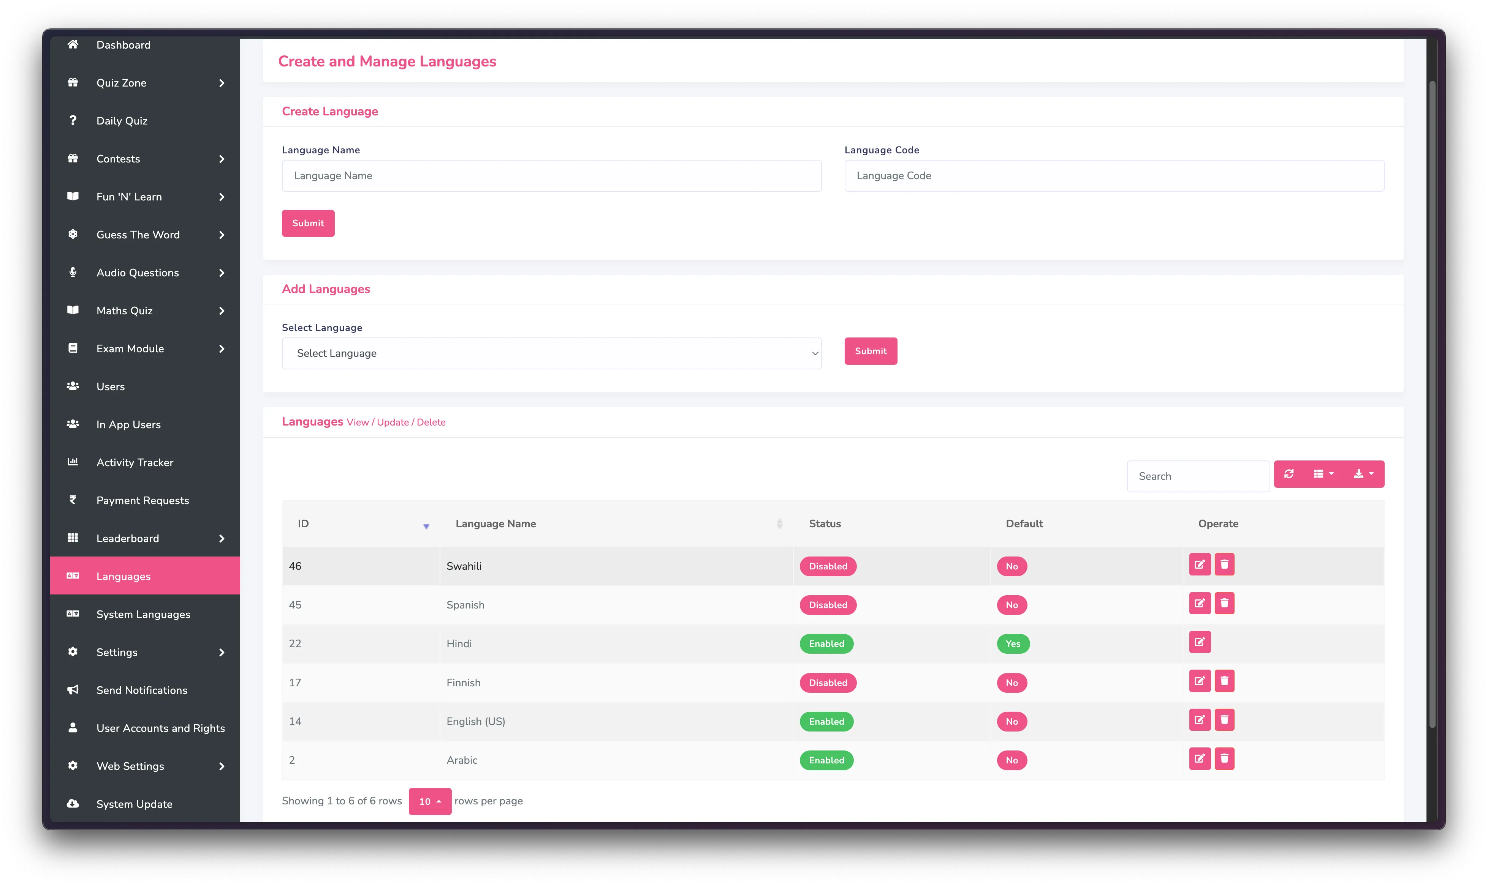Open the edit icon for Hindi
This screenshot has width=1488, height=886.
[x=1199, y=642]
